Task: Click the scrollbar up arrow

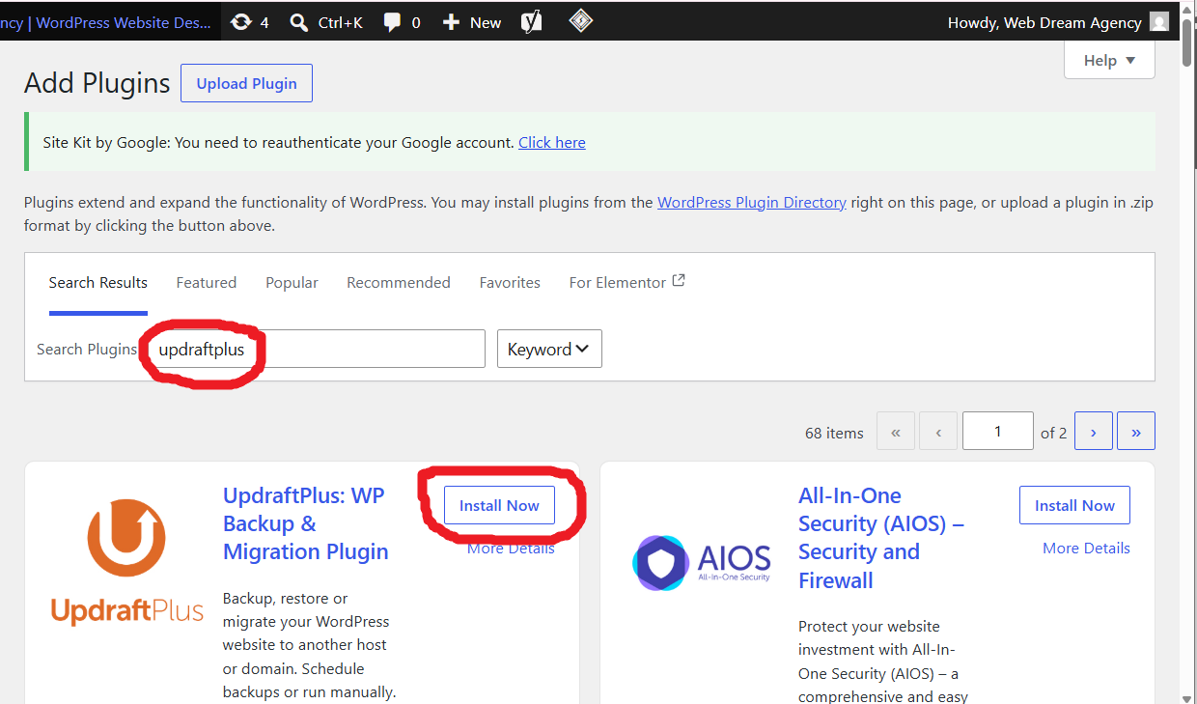Action: coord(1187,8)
